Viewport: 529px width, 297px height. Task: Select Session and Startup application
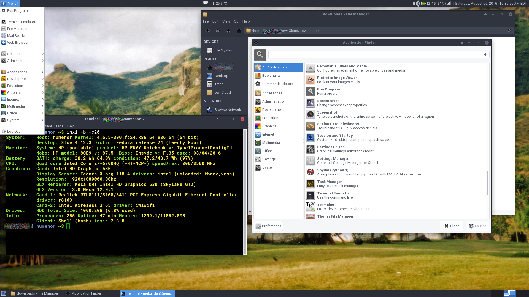395,137
